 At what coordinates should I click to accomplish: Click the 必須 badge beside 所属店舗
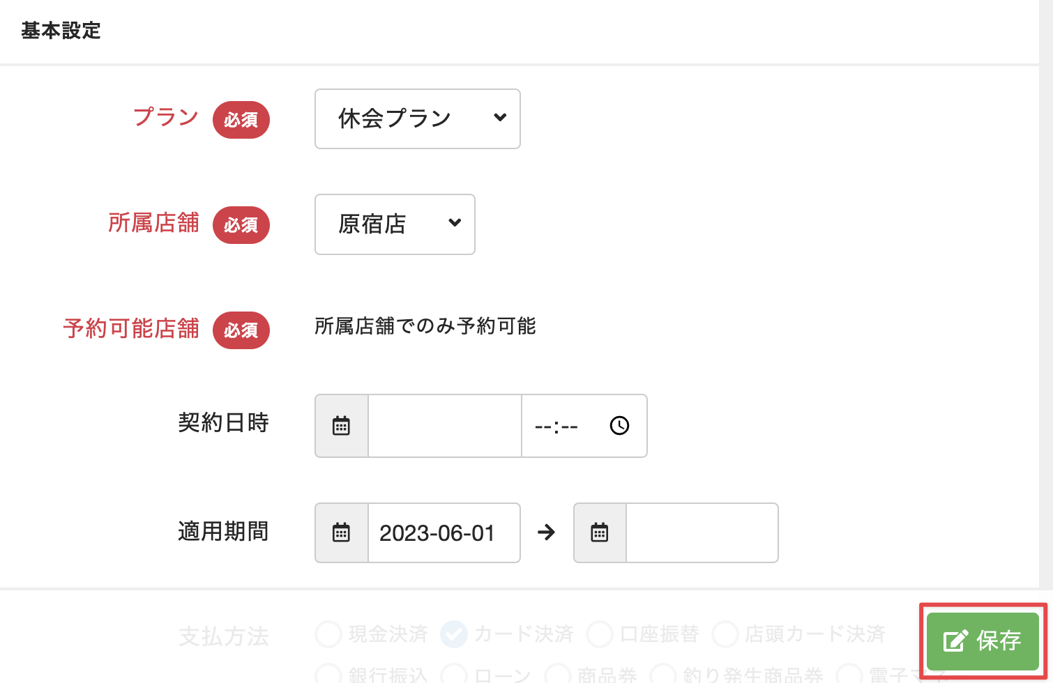[241, 225]
